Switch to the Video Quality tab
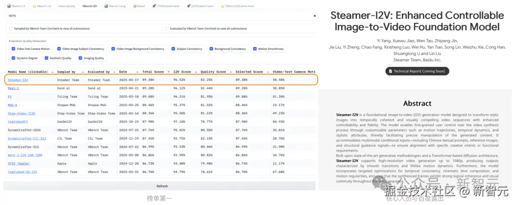The height and width of the screenshot is (205, 516). (66, 6)
